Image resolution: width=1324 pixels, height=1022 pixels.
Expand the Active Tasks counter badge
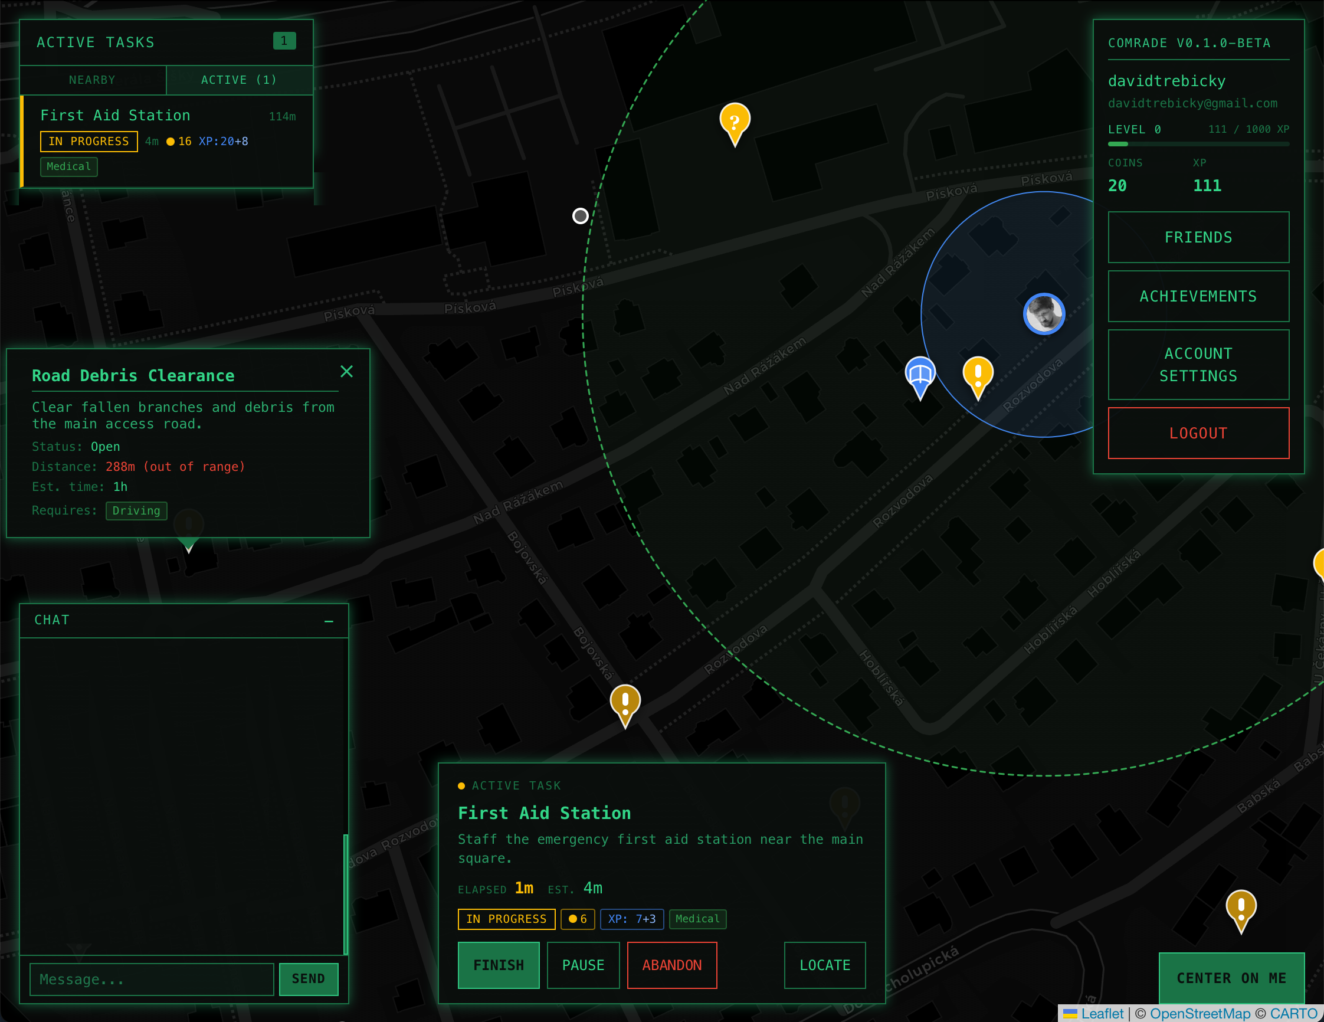[x=284, y=41]
